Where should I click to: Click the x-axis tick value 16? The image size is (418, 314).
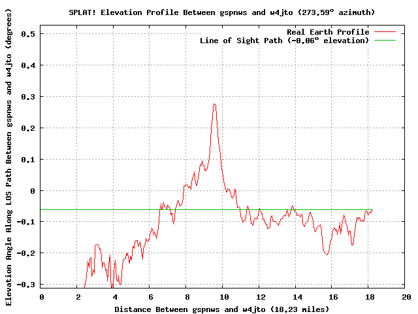pyautogui.click(x=334, y=297)
